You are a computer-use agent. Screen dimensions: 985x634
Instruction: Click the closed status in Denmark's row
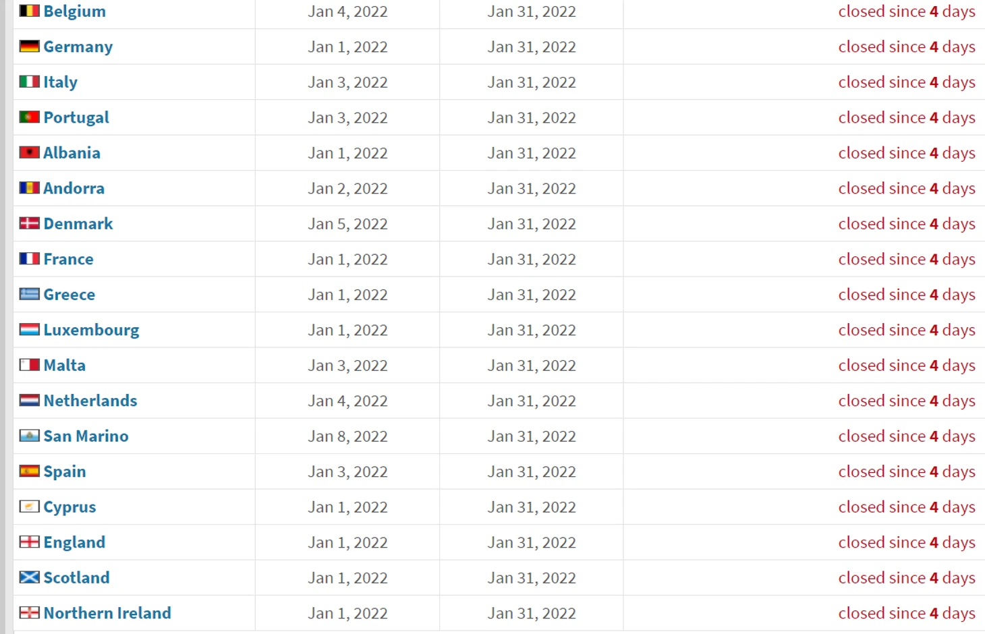(907, 224)
